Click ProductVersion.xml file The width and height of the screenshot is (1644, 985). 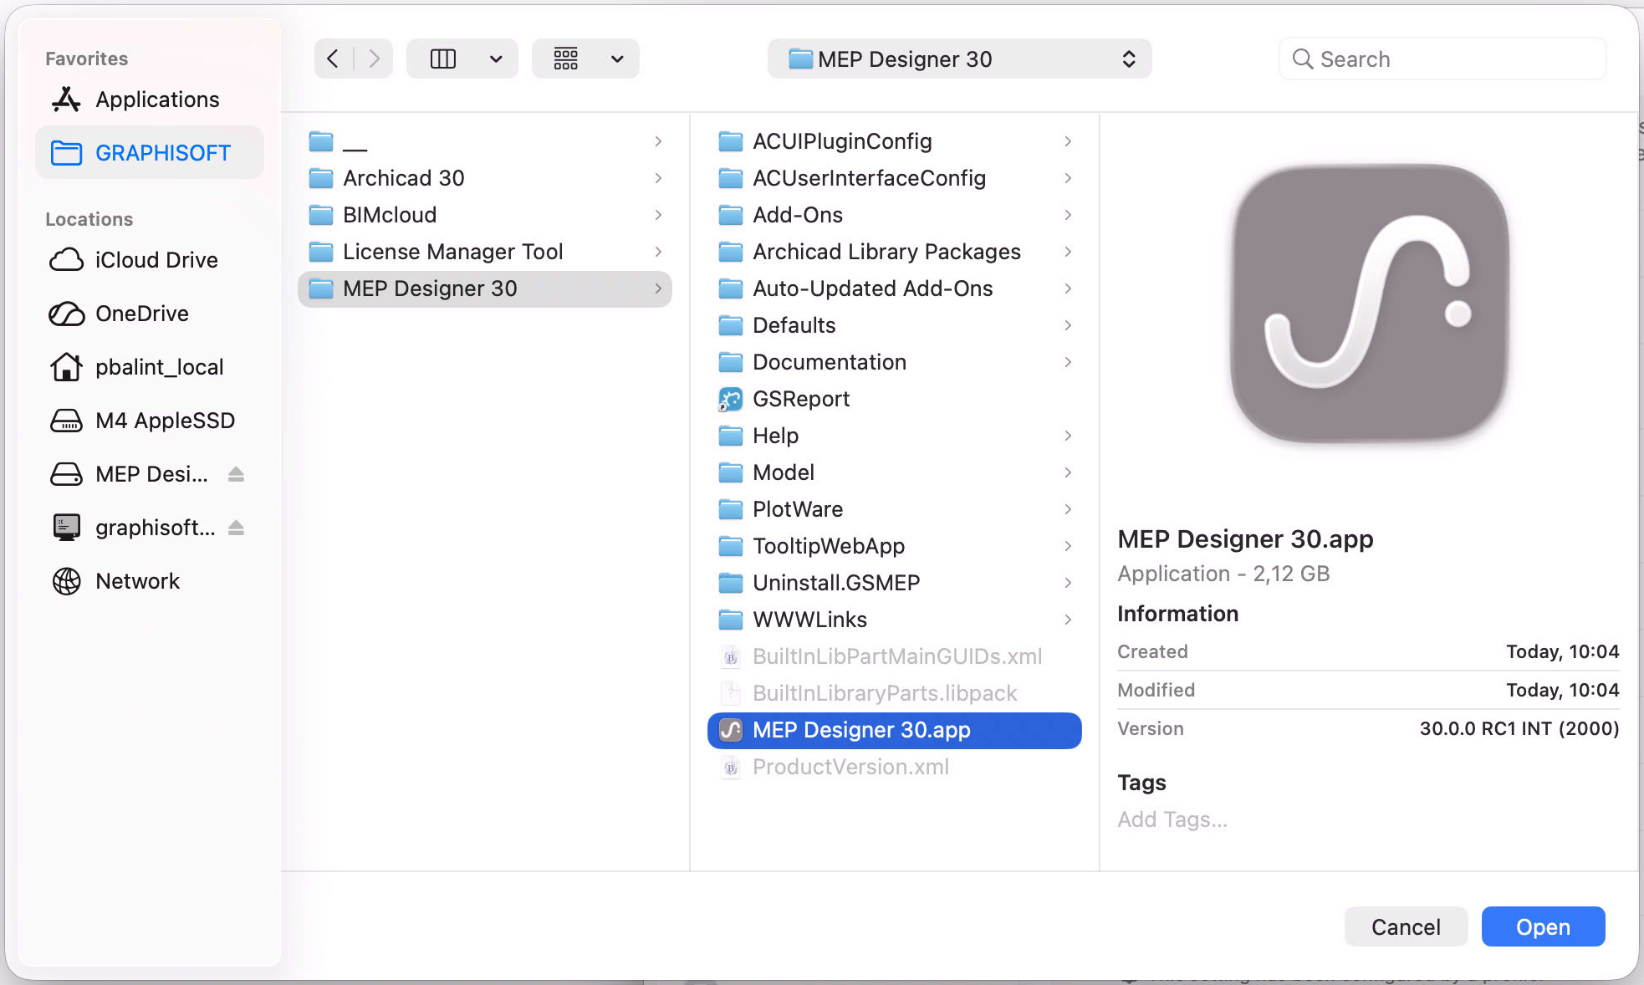pos(895,767)
